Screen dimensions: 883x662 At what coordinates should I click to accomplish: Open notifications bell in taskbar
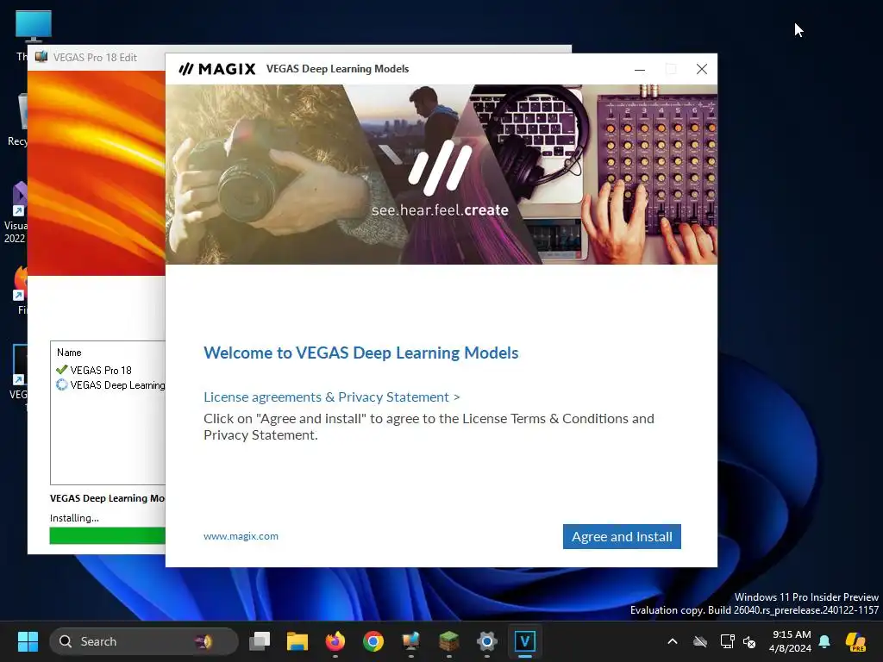coord(824,641)
